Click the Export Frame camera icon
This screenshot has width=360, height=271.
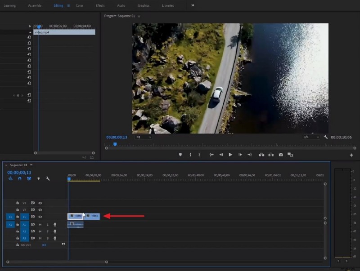pyautogui.click(x=281, y=155)
